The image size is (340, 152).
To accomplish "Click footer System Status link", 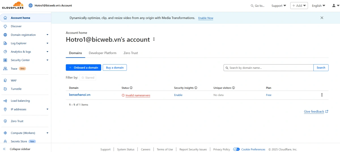I will [x=126, y=149].
